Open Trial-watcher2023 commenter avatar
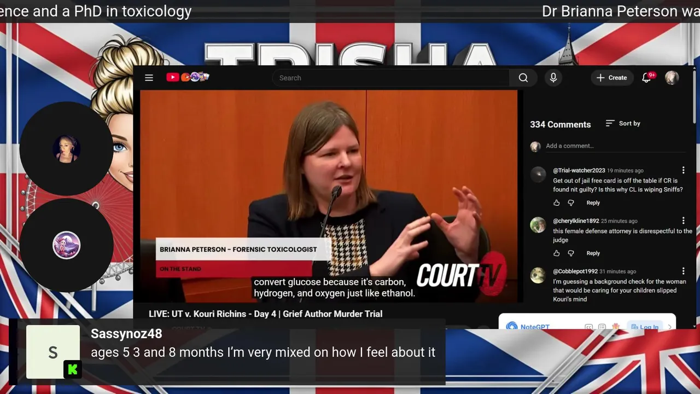Screen dimensions: 700x394 tap(538, 175)
